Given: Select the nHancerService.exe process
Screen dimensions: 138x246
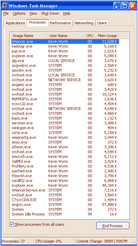Looking at the screenshot, I should [65, 190].
